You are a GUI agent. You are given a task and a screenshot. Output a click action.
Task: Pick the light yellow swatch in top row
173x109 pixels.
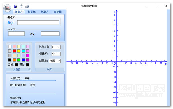tap(19, 47)
